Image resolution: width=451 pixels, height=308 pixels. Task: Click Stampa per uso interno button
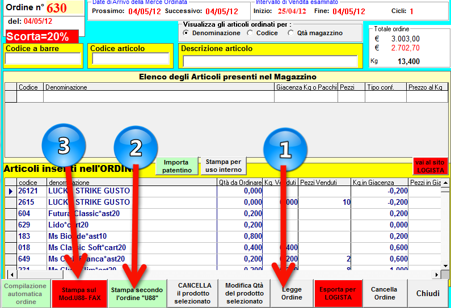[224, 166]
